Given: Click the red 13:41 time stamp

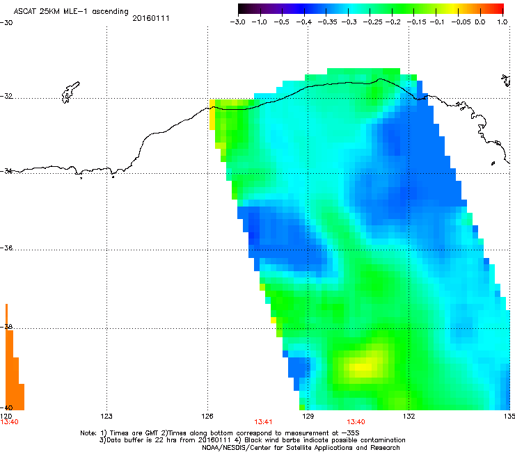Looking at the screenshot, I should (263, 422).
